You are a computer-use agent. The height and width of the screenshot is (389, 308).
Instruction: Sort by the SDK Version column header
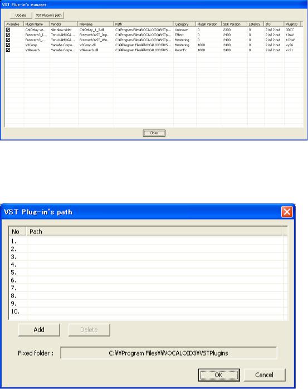[x=234, y=24]
